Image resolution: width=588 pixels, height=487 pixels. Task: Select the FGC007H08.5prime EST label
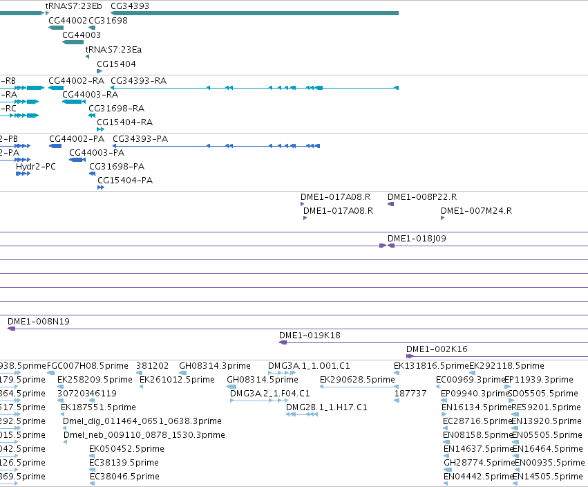click(x=88, y=366)
